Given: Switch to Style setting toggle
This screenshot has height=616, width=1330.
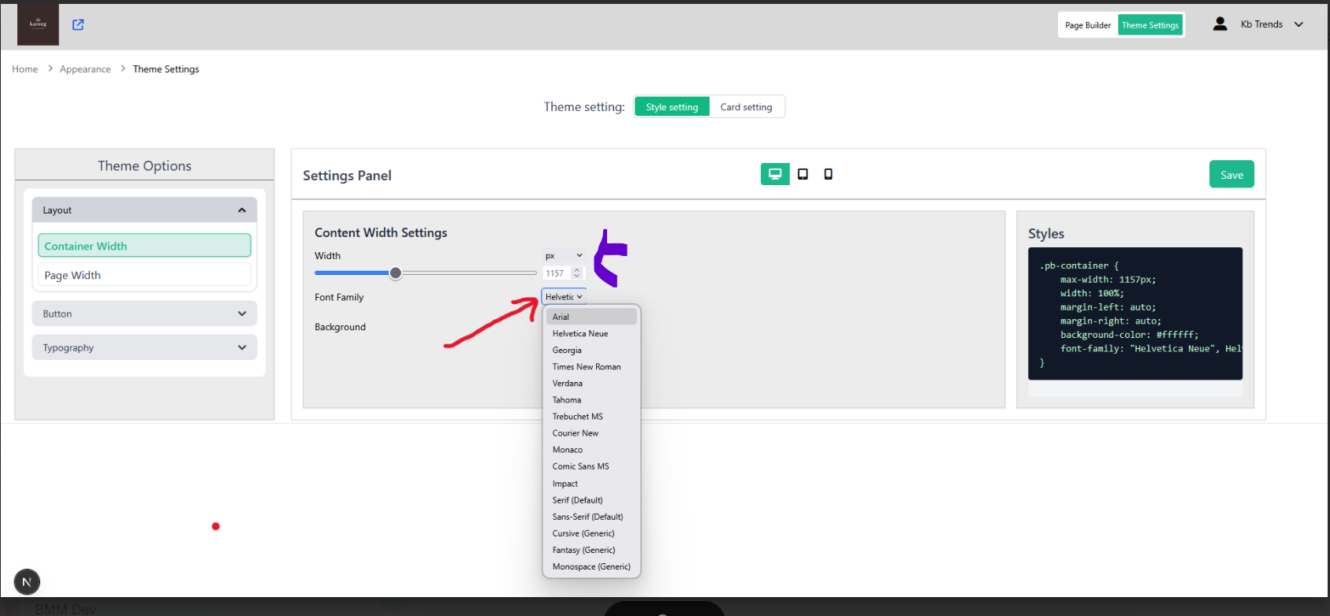Looking at the screenshot, I should point(672,107).
